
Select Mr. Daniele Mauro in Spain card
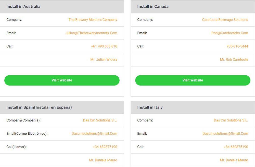point(103,160)
